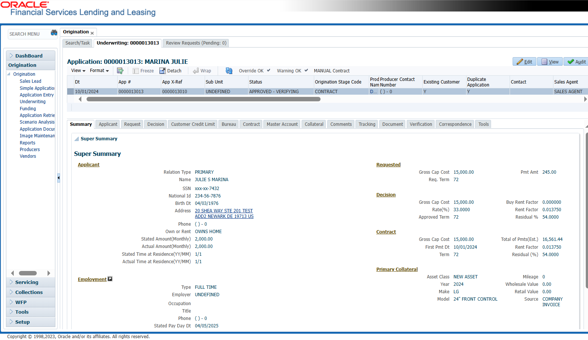Open the Correspondence tab

[x=455, y=124]
